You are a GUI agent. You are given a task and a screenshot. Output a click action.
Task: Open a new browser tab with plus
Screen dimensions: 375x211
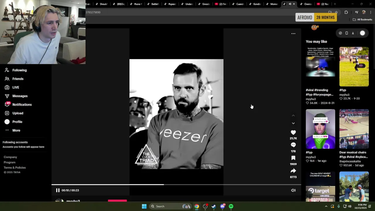point(335,4)
